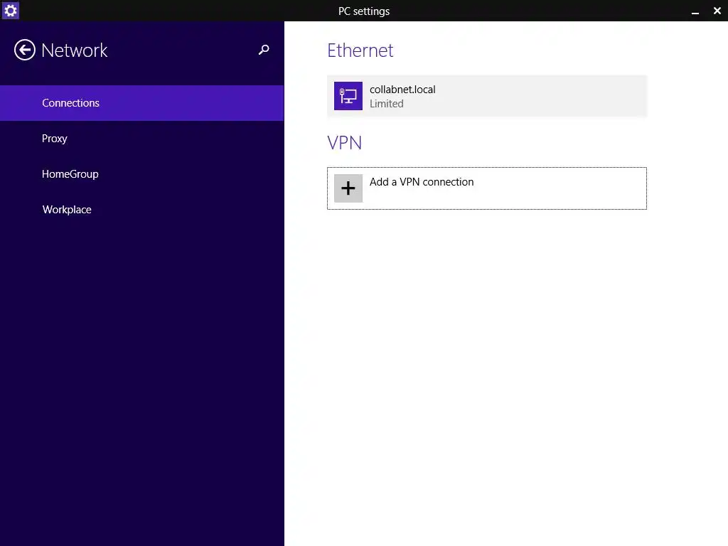The height and width of the screenshot is (546, 728).
Task: Close the PC settings window
Action: [x=717, y=11]
